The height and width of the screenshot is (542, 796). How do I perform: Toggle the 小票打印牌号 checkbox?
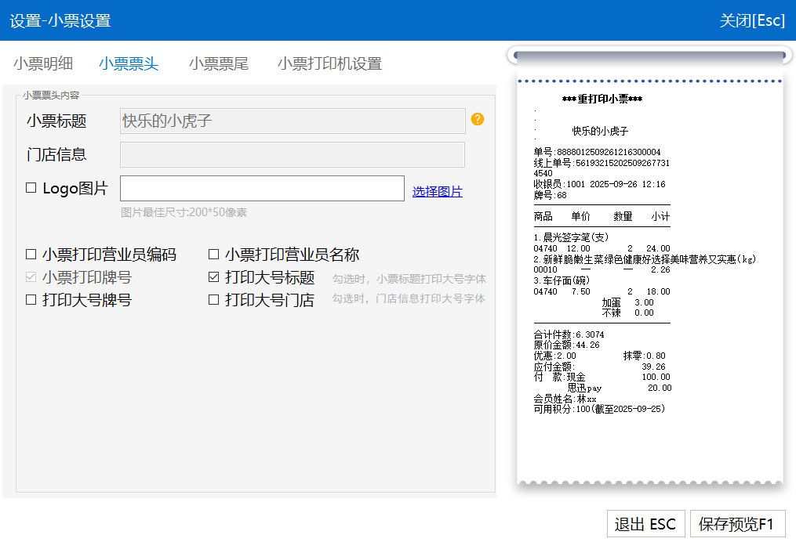click(x=31, y=277)
